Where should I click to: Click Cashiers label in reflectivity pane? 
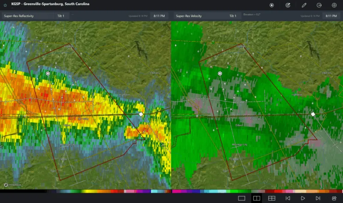(x=155, y=73)
